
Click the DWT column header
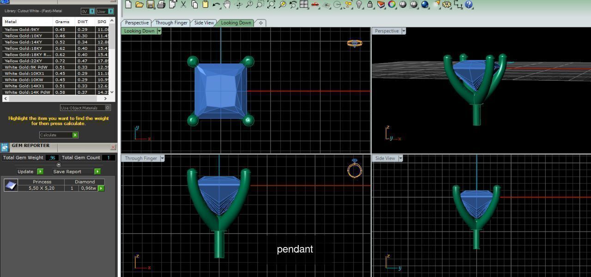pyautogui.click(x=85, y=22)
